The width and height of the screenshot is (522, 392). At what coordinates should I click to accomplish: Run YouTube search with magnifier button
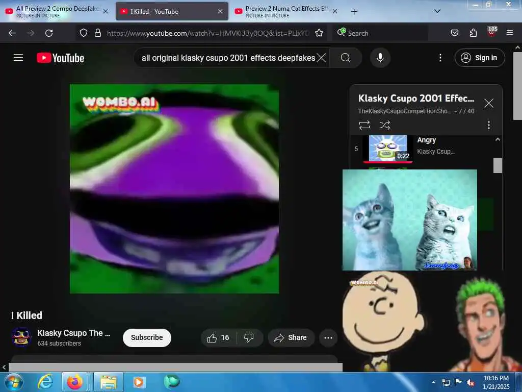tap(346, 58)
